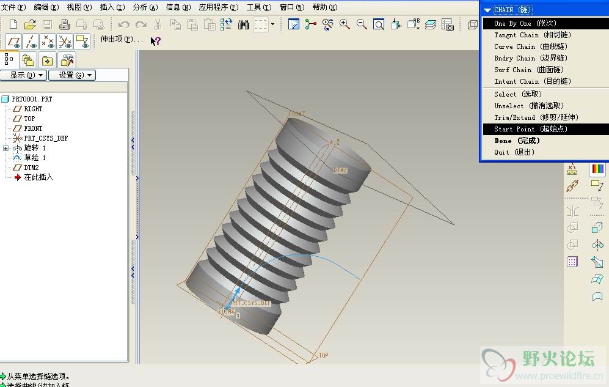Open the 编辑 menu
Screen dimensions: 609x387
pyautogui.click(x=46, y=7)
